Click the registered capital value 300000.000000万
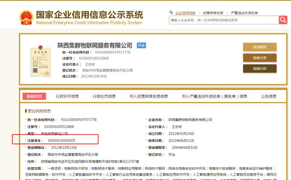The image size is (291, 180). click(61, 141)
